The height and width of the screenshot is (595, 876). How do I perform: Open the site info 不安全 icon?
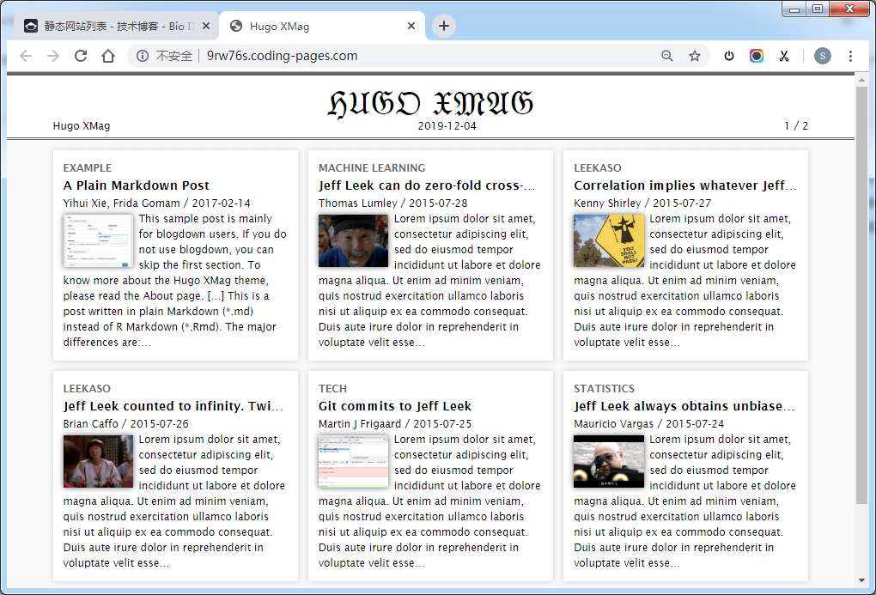click(x=143, y=56)
